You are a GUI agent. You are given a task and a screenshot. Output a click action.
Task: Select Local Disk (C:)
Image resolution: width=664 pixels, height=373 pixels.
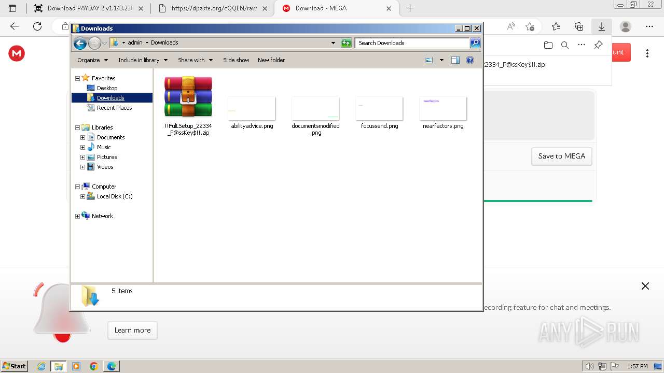pos(115,196)
